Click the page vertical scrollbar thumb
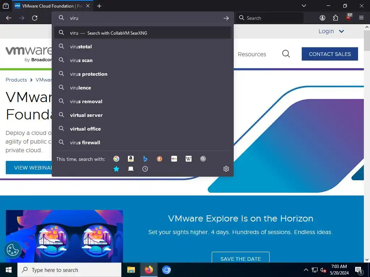 point(367,40)
